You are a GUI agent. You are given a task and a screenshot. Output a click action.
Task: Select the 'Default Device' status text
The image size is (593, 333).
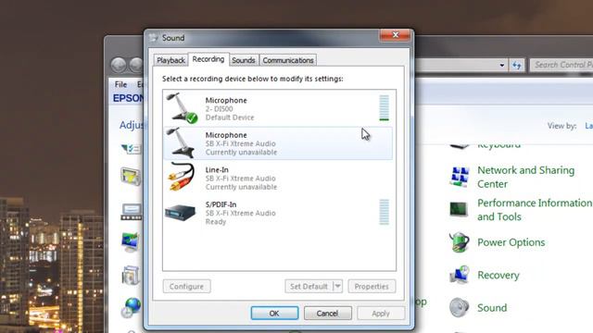point(230,117)
